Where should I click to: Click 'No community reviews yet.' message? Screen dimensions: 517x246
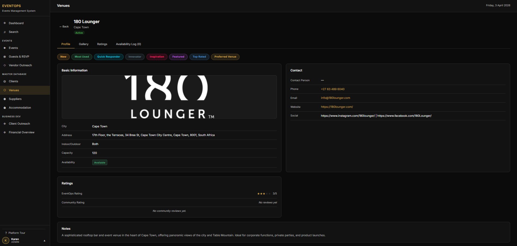(x=169, y=211)
